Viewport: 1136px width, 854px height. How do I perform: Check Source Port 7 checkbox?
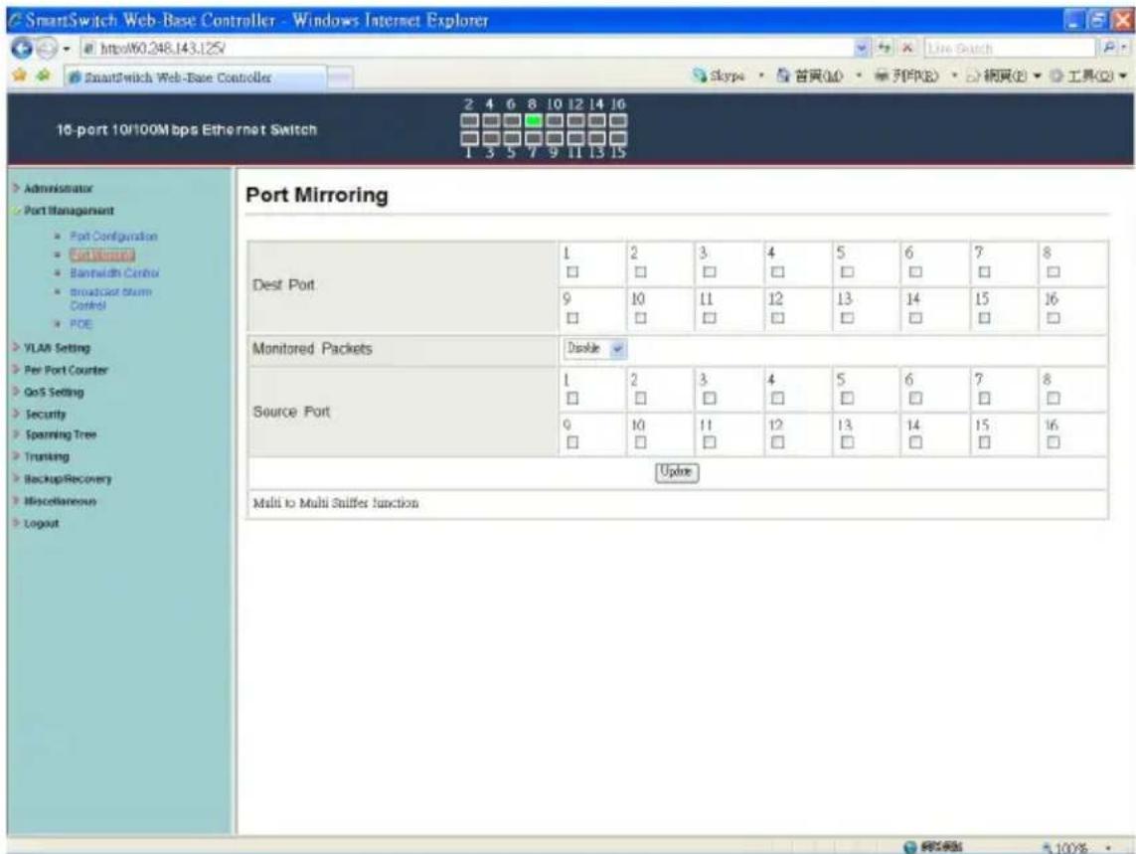coord(984,398)
